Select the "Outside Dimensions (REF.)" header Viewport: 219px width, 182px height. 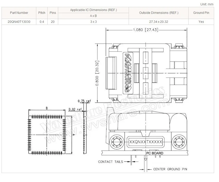(x=159, y=13)
